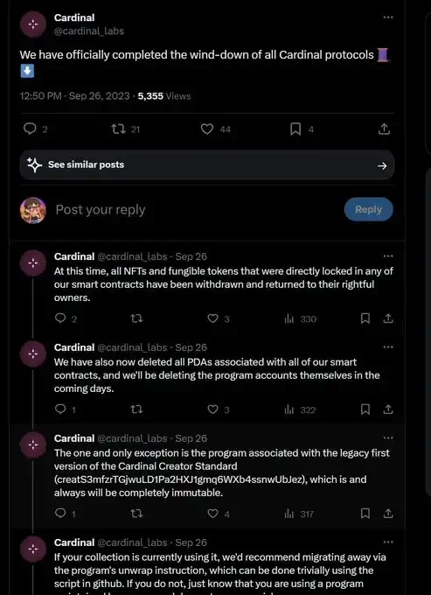Open more options on migrating reply
This screenshot has height=595, width=431.
coord(388,542)
